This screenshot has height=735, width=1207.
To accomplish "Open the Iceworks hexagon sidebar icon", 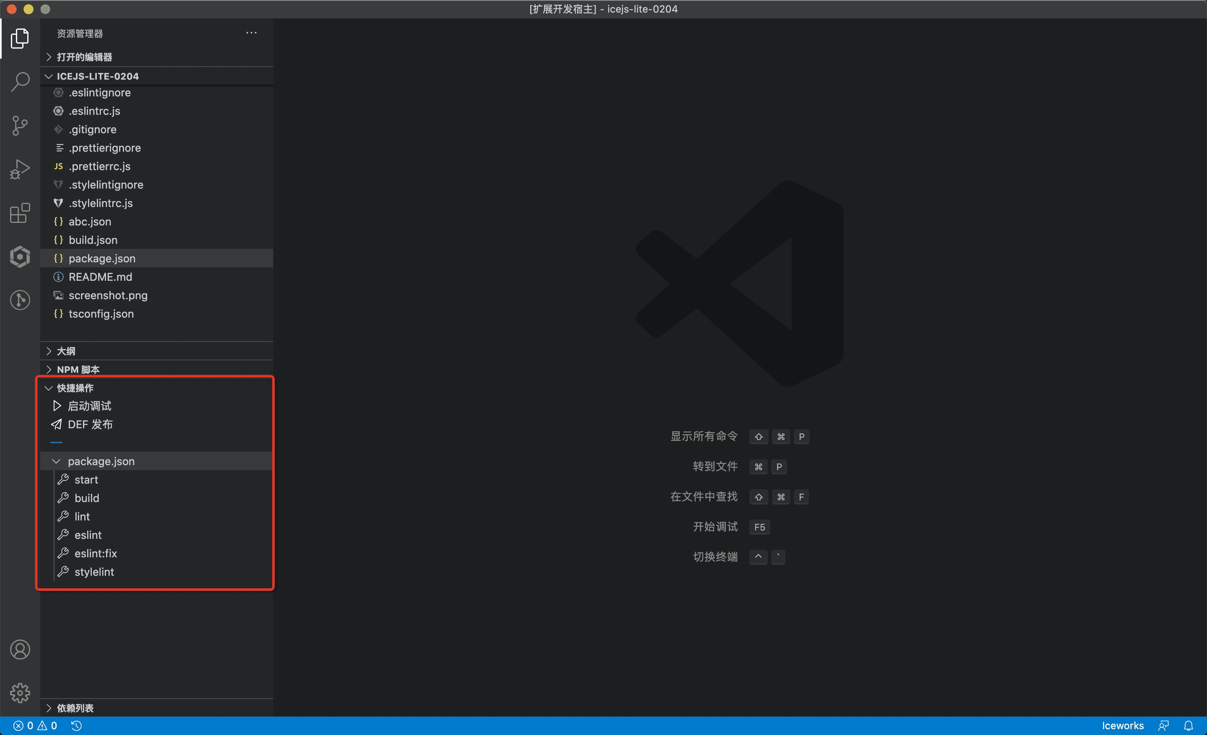I will pos(20,256).
